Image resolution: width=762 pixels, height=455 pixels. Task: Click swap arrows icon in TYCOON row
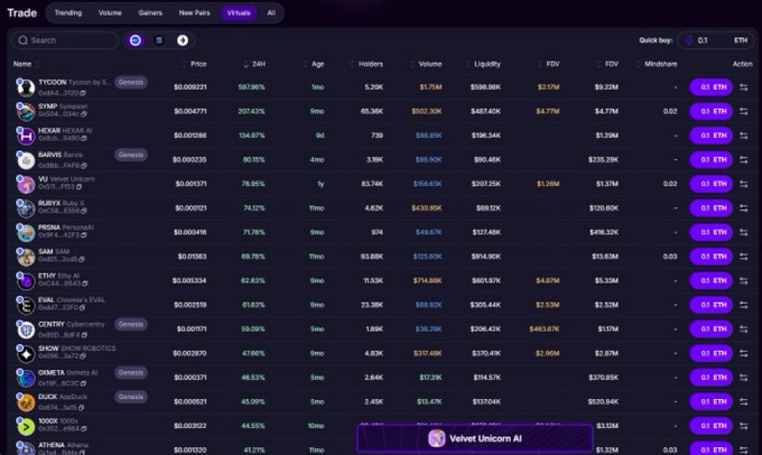coord(744,87)
